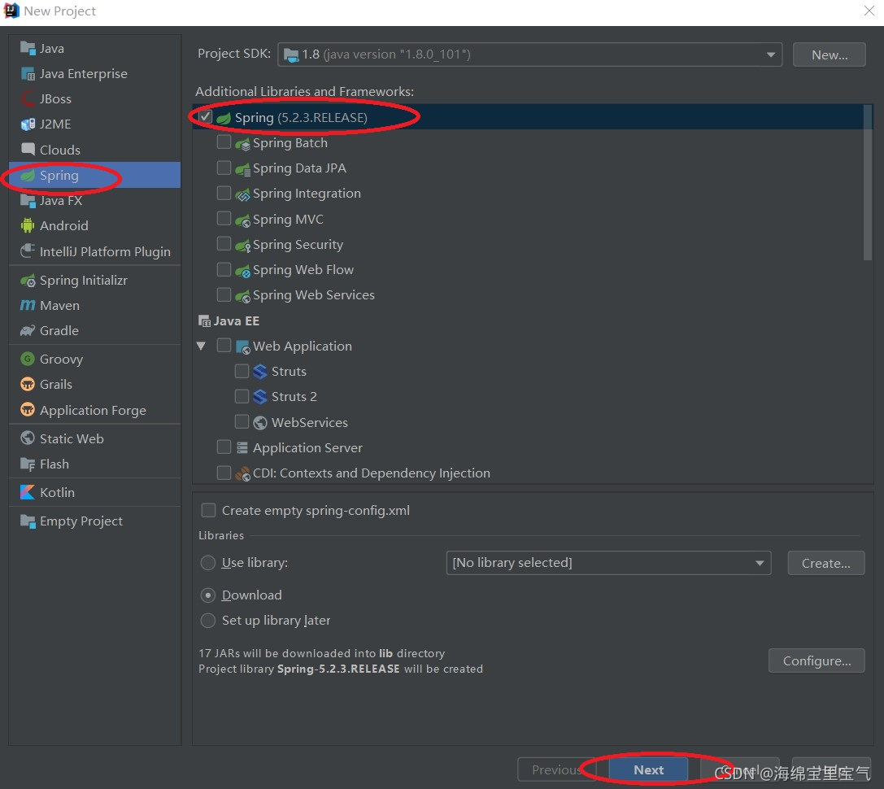This screenshot has height=789, width=884.
Task: Pick the JBoss icon in project list
Action: pyautogui.click(x=28, y=98)
